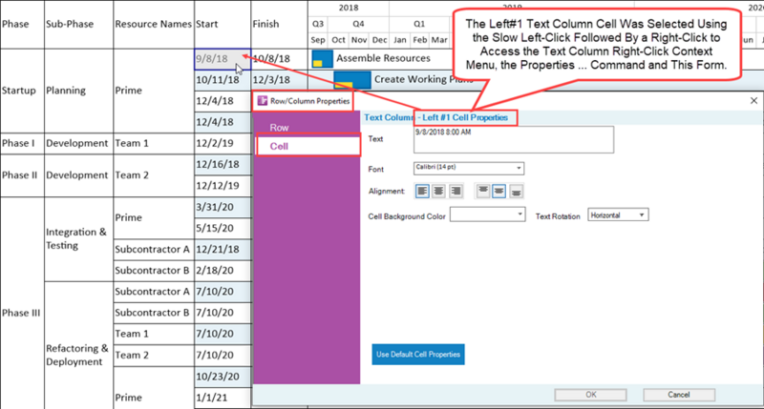The height and width of the screenshot is (409, 764).
Task: Click the Startup phase cell
Action: click(22, 91)
